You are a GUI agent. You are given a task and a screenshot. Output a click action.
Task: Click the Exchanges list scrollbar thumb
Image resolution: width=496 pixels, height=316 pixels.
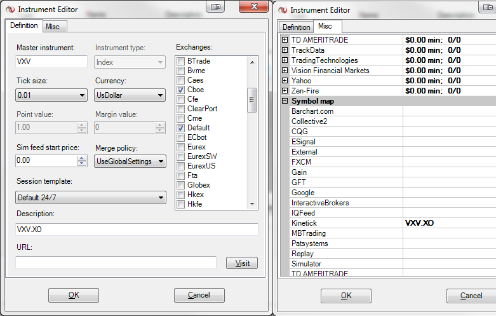tap(251, 100)
